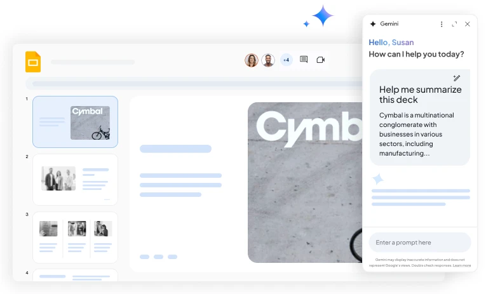Click 'How can I help you today?' text
The image size is (493, 294).
click(x=416, y=55)
